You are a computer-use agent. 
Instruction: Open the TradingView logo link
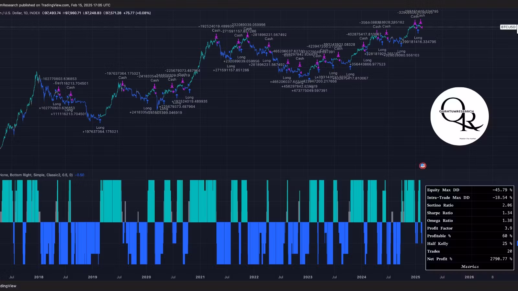click(x=8, y=286)
